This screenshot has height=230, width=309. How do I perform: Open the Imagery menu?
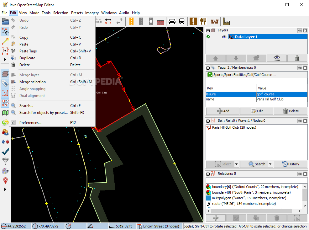pos(92,13)
